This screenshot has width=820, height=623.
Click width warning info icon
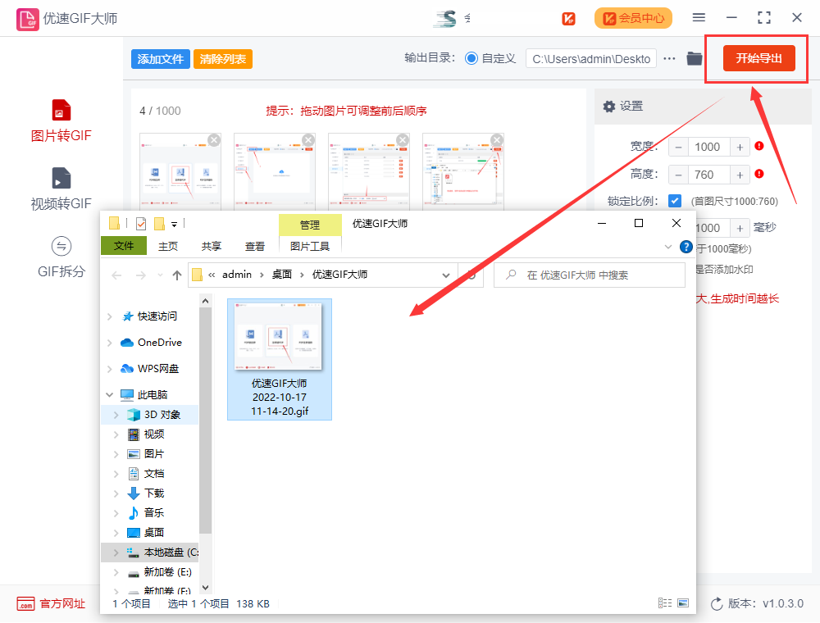(759, 147)
